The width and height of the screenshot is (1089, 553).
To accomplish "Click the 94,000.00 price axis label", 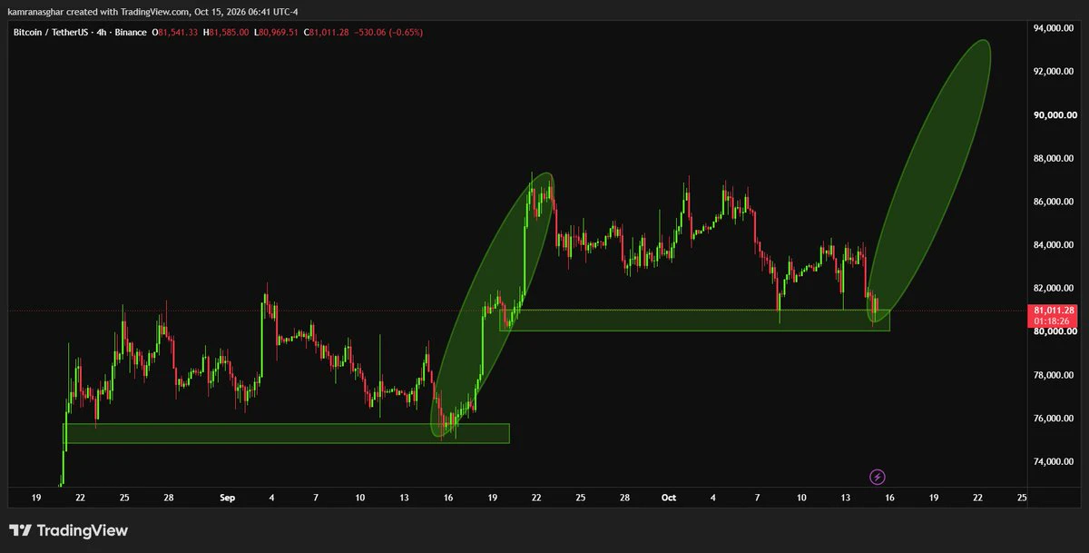I will click(1053, 28).
